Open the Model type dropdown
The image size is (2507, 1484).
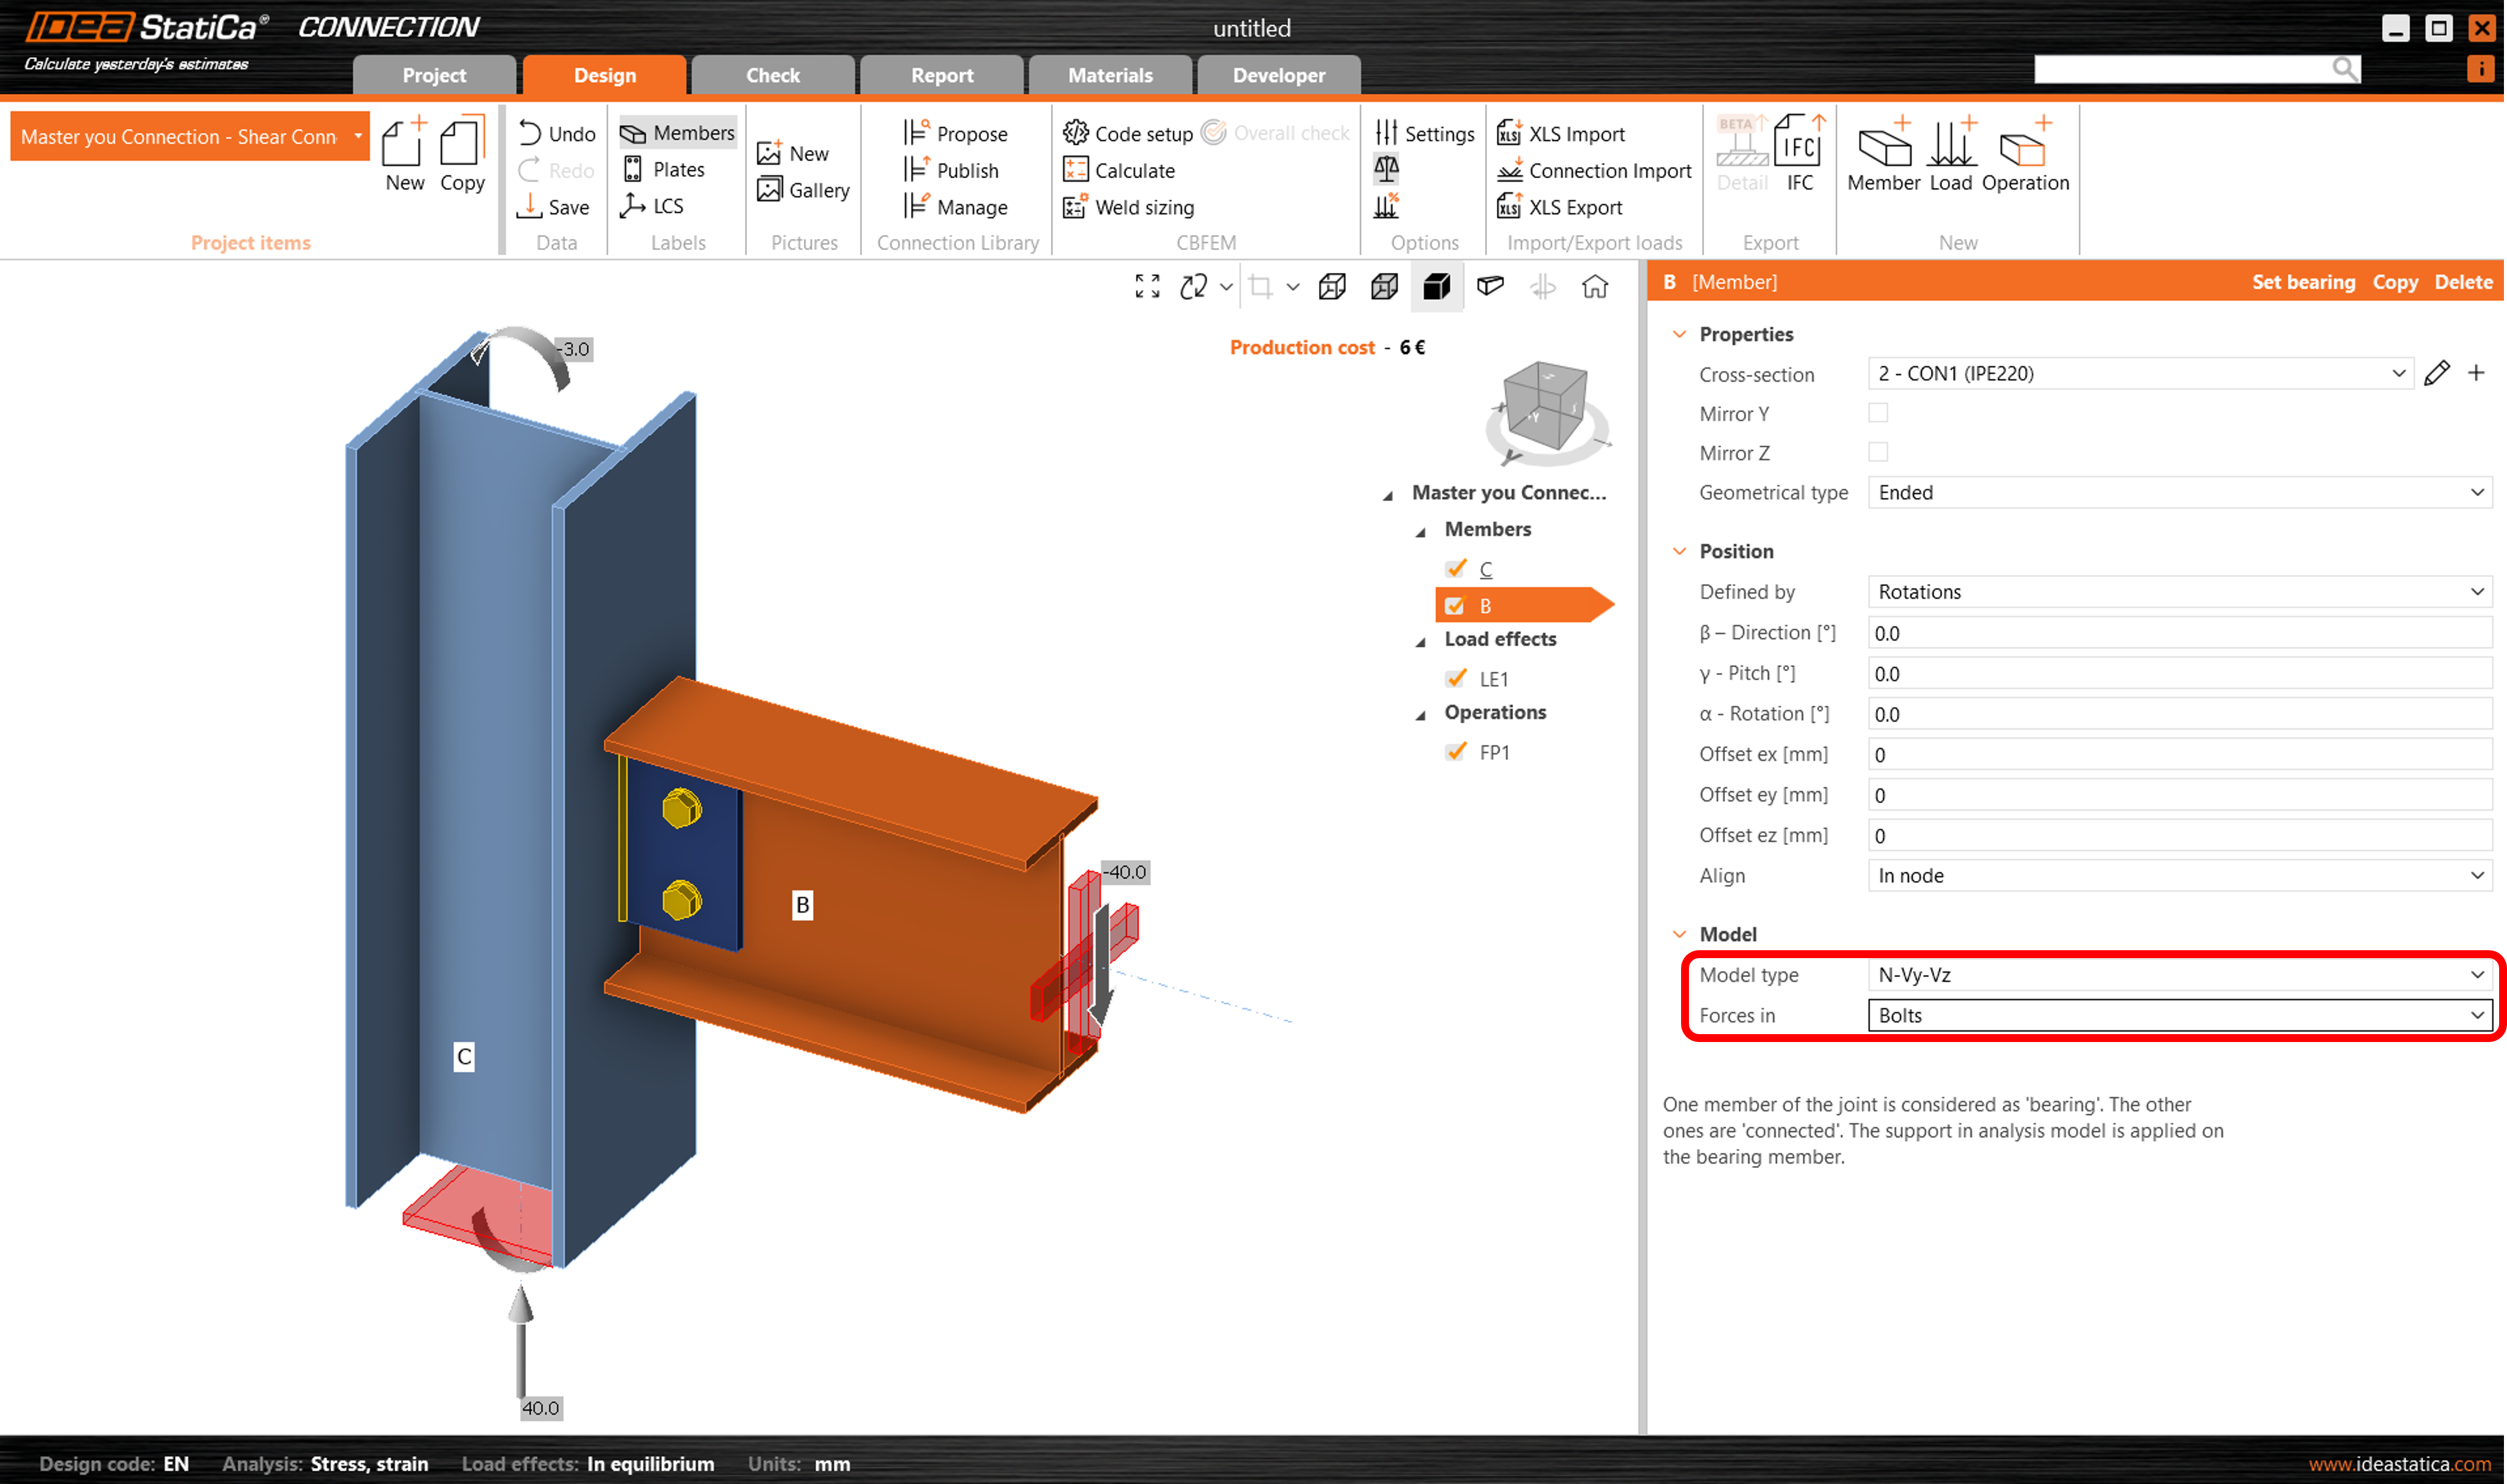pos(2180,975)
